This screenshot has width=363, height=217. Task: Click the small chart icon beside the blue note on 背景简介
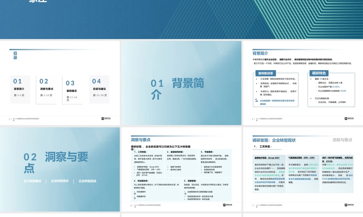[256, 100]
